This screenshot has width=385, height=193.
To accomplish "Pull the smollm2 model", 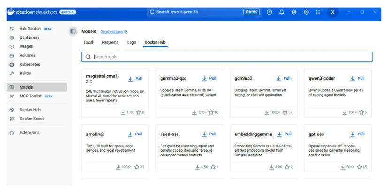I will 135,134.
